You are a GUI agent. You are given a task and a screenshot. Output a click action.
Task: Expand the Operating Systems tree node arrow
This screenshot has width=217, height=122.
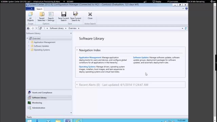tap(29, 50)
